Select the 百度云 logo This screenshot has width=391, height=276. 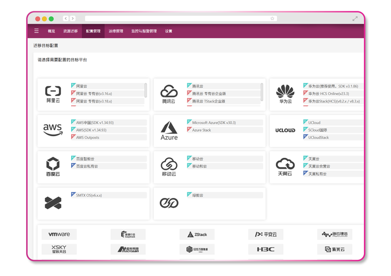(x=53, y=166)
